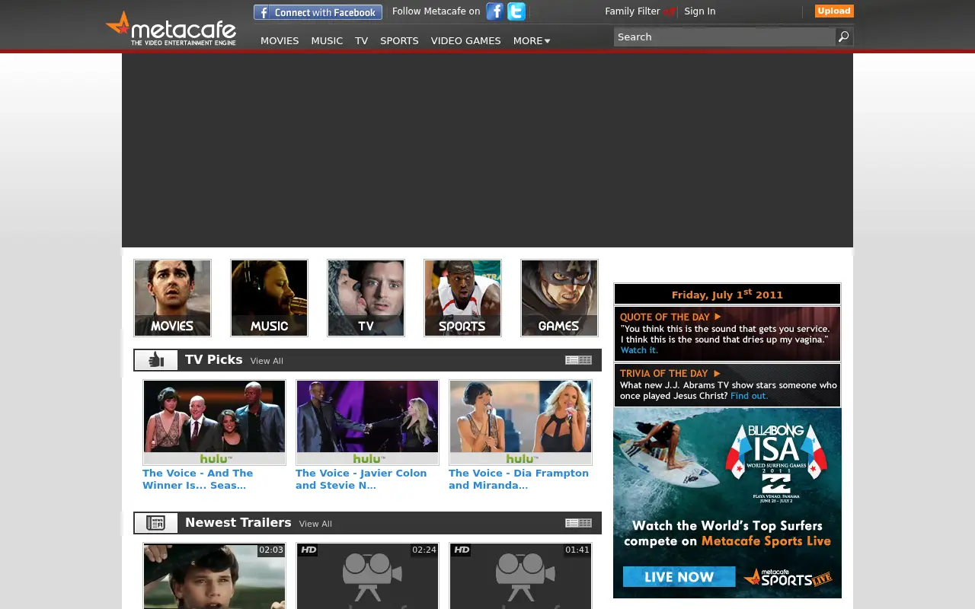The height and width of the screenshot is (609, 975).
Task: Open Metacafe's Twitter page via the bird icon
Action: [516, 11]
